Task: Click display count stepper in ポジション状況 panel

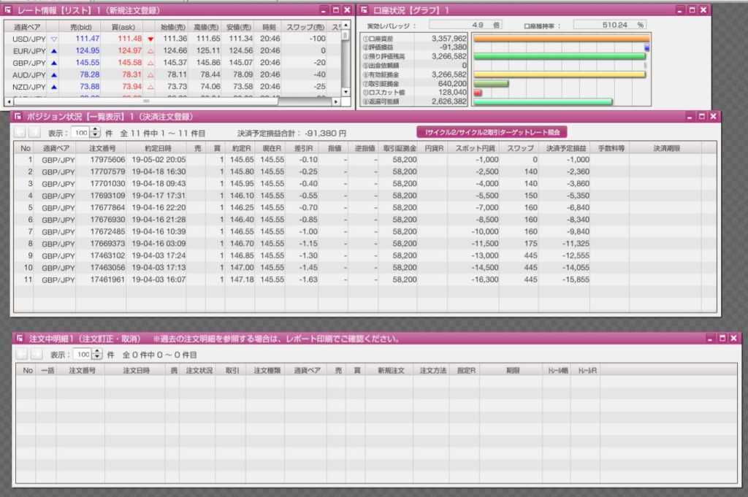Action: tap(95, 133)
